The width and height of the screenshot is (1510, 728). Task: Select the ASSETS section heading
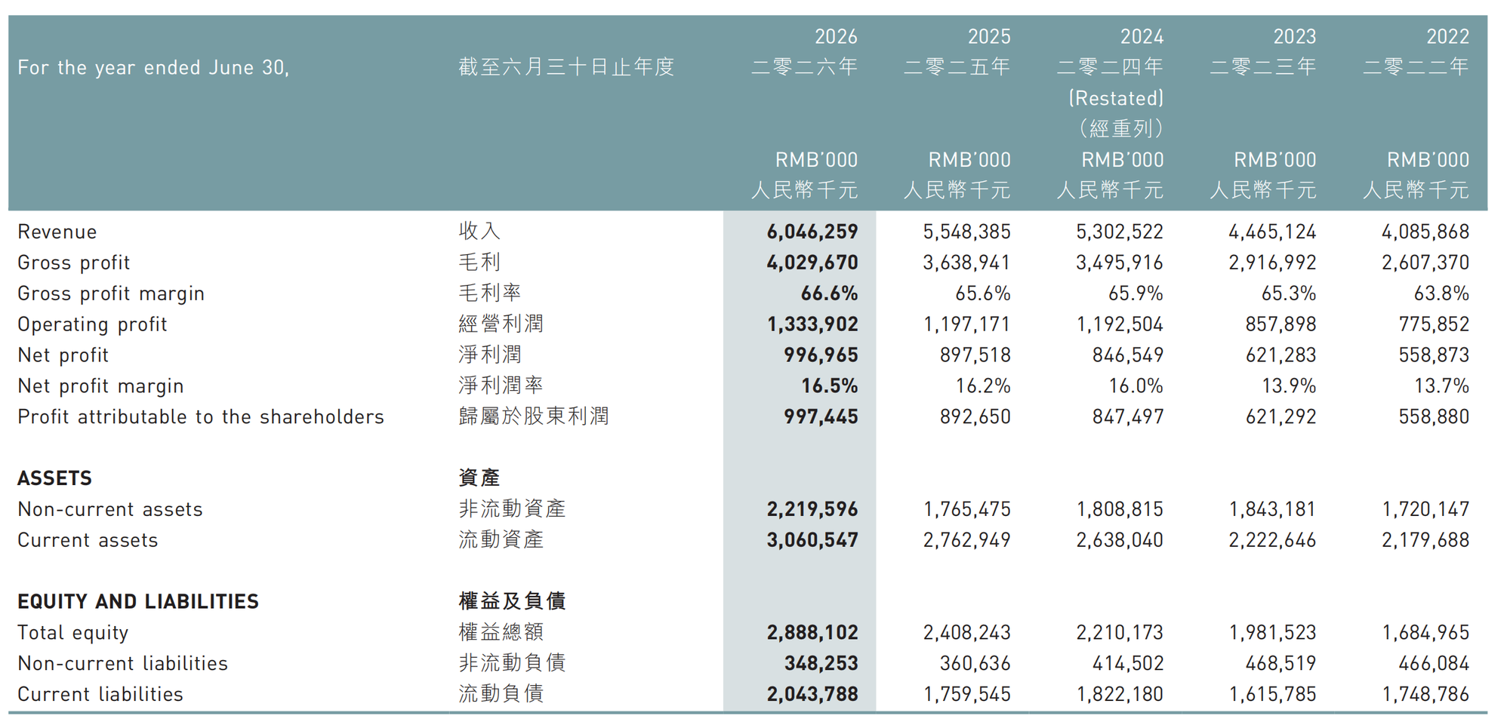pos(54,478)
